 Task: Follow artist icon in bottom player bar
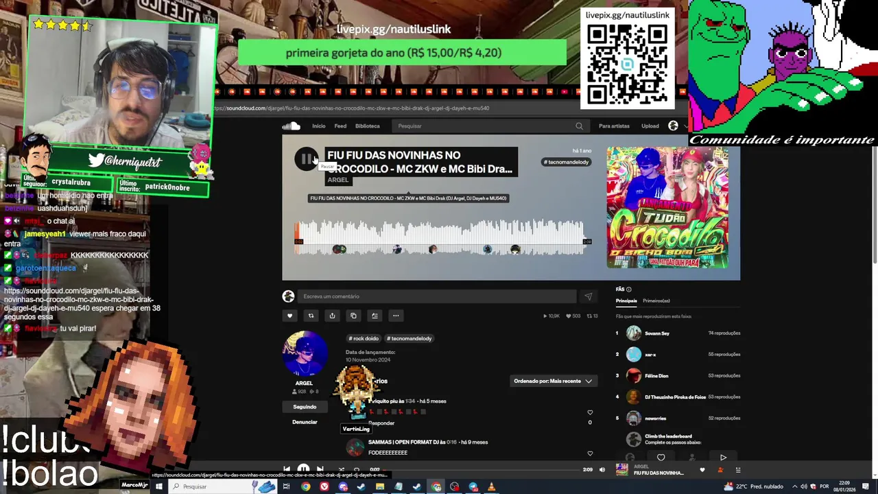720,470
